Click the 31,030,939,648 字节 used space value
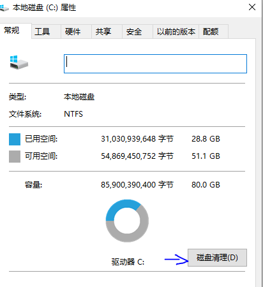 (x=137, y=139)
